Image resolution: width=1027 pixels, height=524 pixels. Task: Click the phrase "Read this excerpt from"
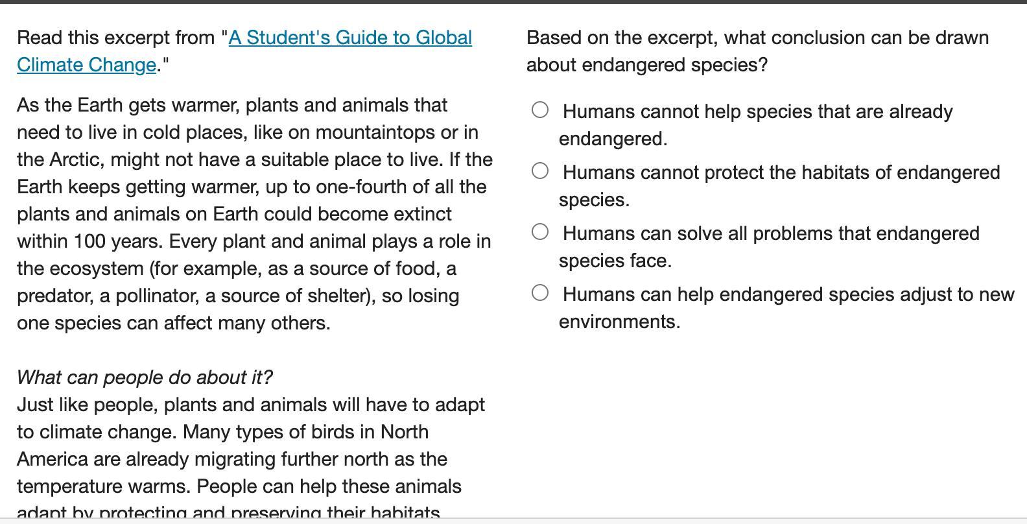[117, 38]
